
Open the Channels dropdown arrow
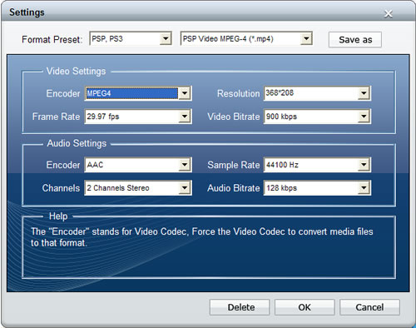(x=185, y=188)
